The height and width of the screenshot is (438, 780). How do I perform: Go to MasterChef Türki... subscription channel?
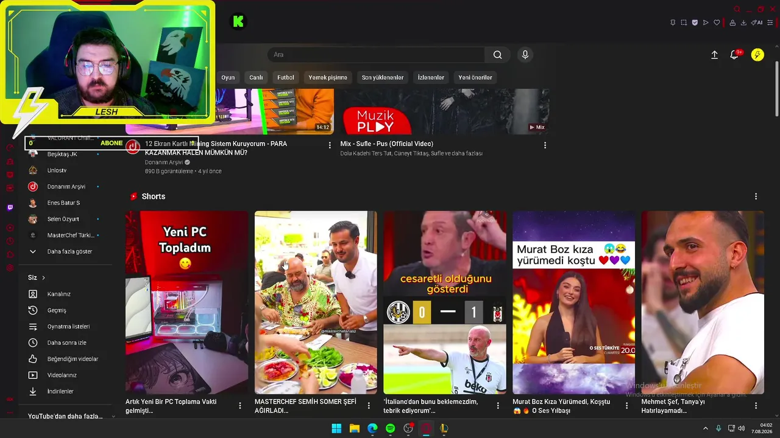coord(65,235)
